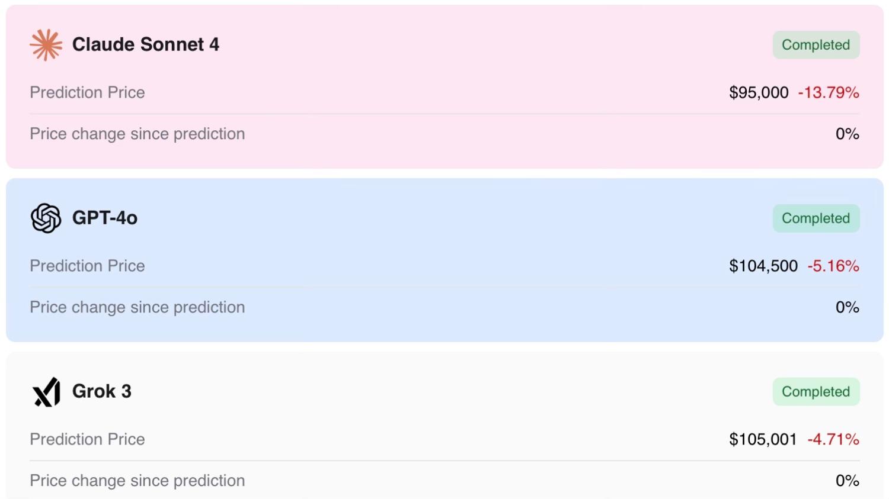The width and height of the screenshot is (889, 499).
Task: Click Prediction Price label in Claude card
Action: 87,92
